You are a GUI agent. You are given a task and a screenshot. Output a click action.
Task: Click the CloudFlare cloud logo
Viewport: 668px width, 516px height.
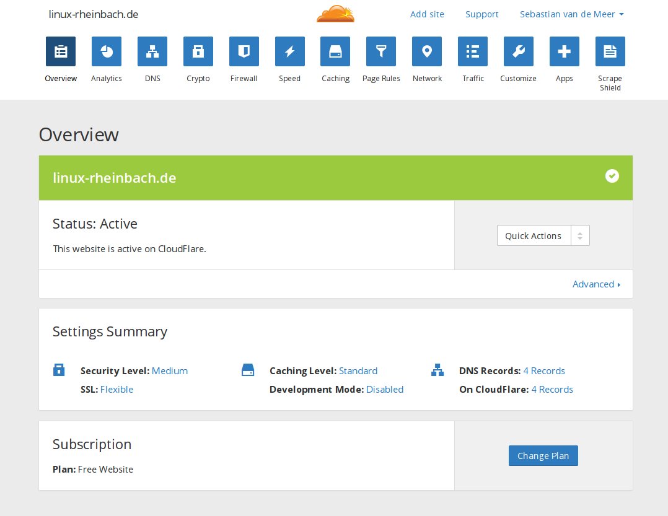click(336, 14)
